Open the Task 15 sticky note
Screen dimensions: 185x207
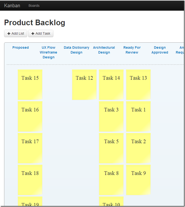(x=30, y=85)
